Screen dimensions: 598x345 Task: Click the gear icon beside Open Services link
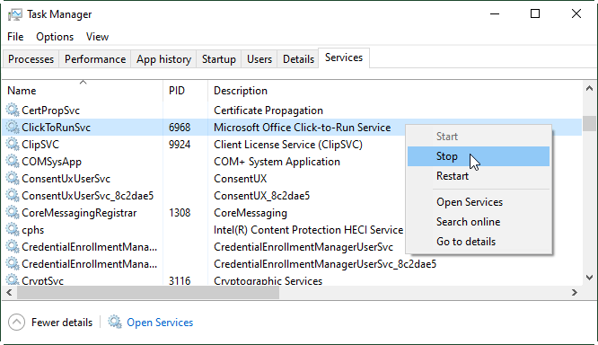click(114, 323)
